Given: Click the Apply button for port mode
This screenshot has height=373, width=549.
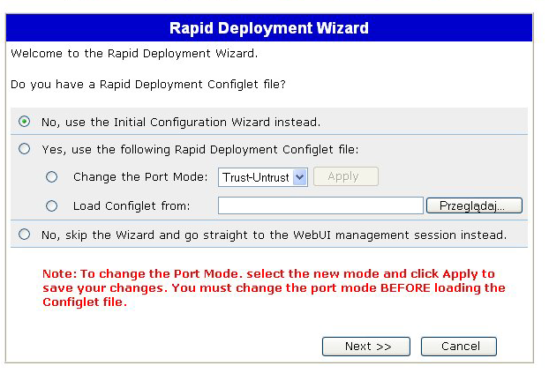Looking at the screenshot, I should 346,176.
